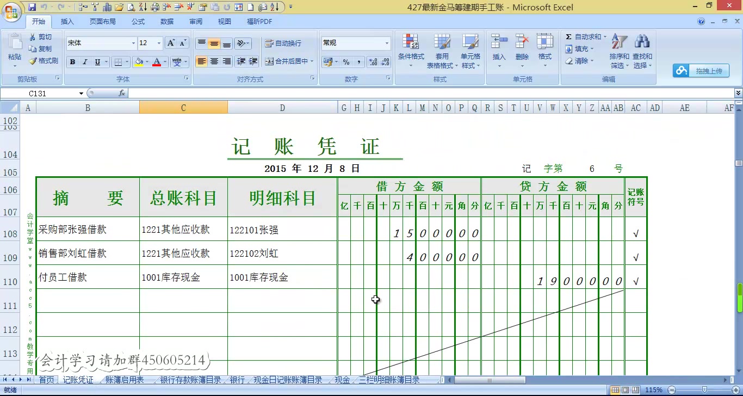Switch to 页面布局 ribbon tab
The height and width of the screenshot is (396, 743).
(x=103, y=22)
